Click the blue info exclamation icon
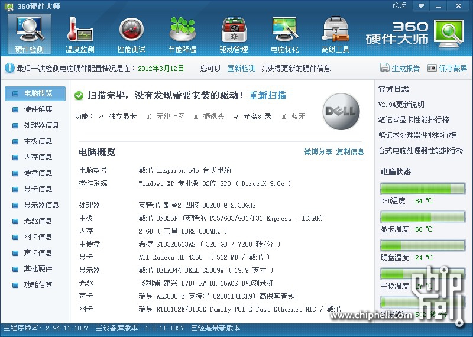Image resolution: width=473 pixels, height=337 pixels. tap(9, 68)
